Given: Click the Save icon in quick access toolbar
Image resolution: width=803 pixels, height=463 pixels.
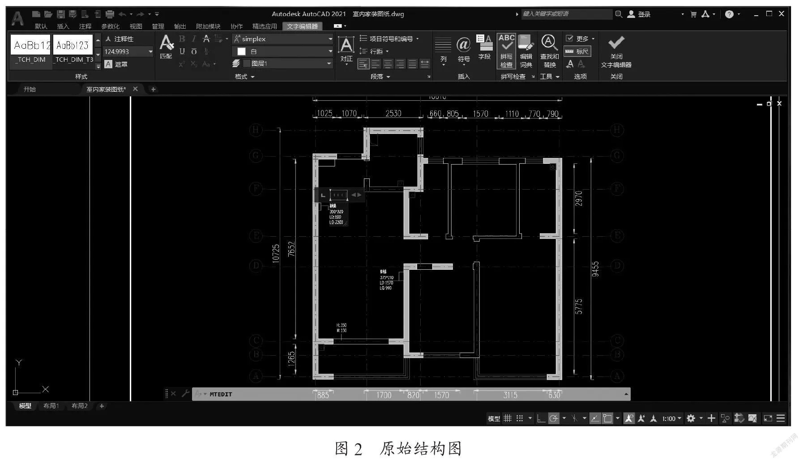Looking at the screenshot, I should point(61,14).
